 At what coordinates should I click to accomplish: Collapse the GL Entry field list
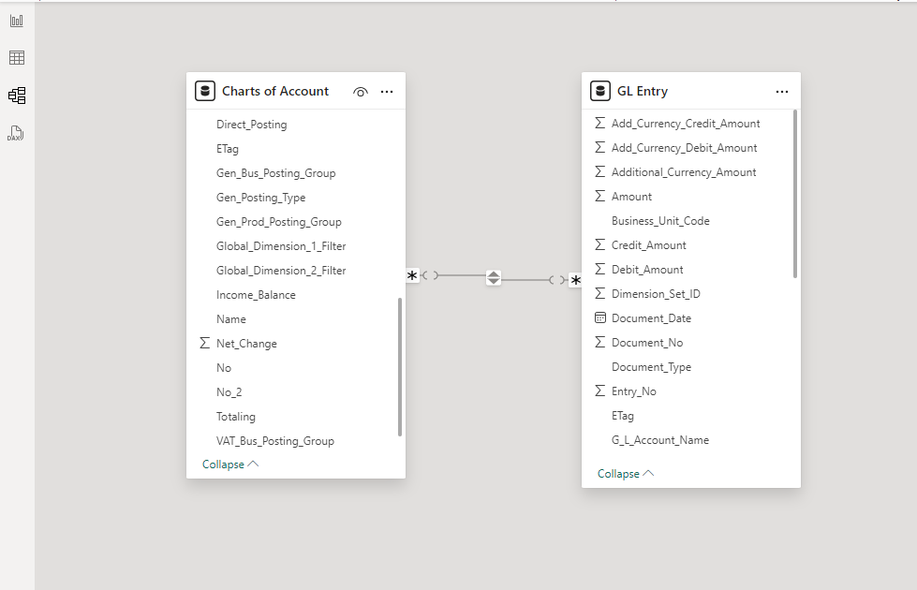pyautogui.click(x=618, y=473)
